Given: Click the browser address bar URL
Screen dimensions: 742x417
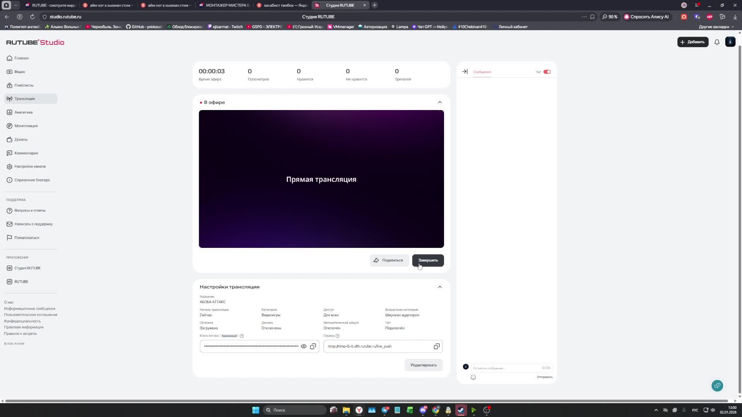Looking at the screenshot, I should 65,17.
